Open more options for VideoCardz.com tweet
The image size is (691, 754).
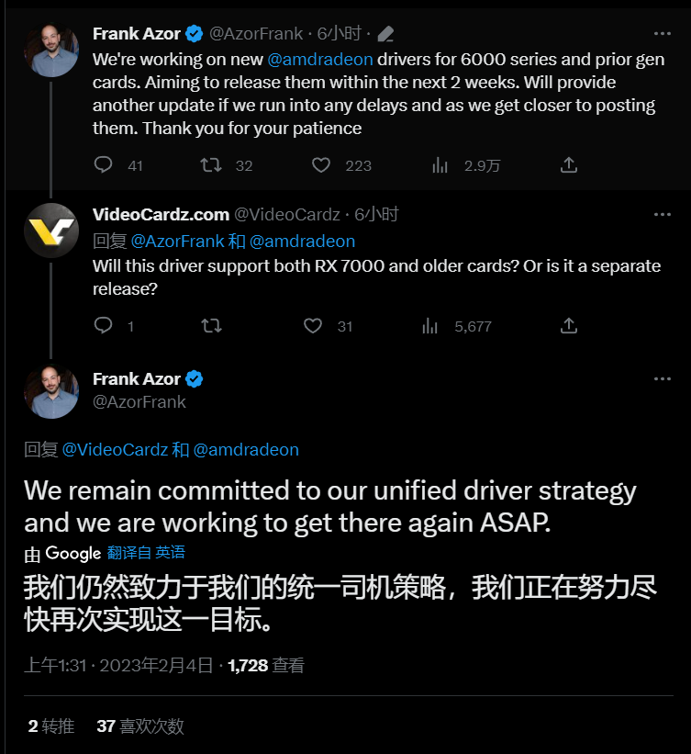point(663,215)
